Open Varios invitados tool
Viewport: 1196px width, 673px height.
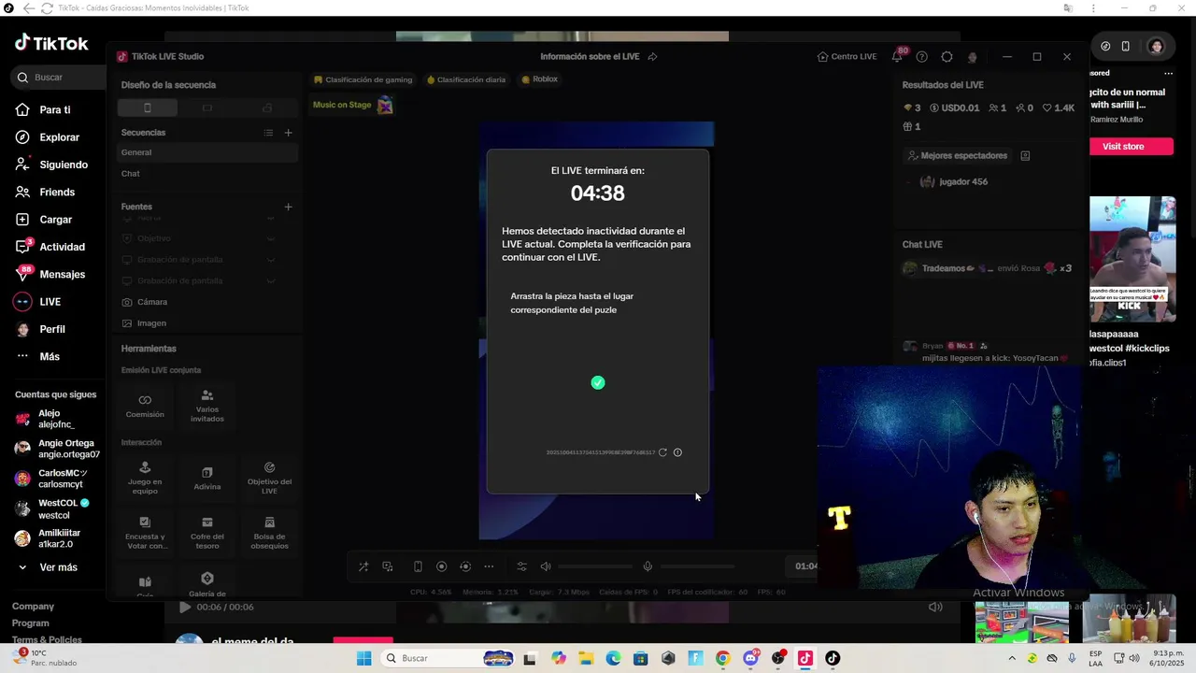(x=207, y=406)
